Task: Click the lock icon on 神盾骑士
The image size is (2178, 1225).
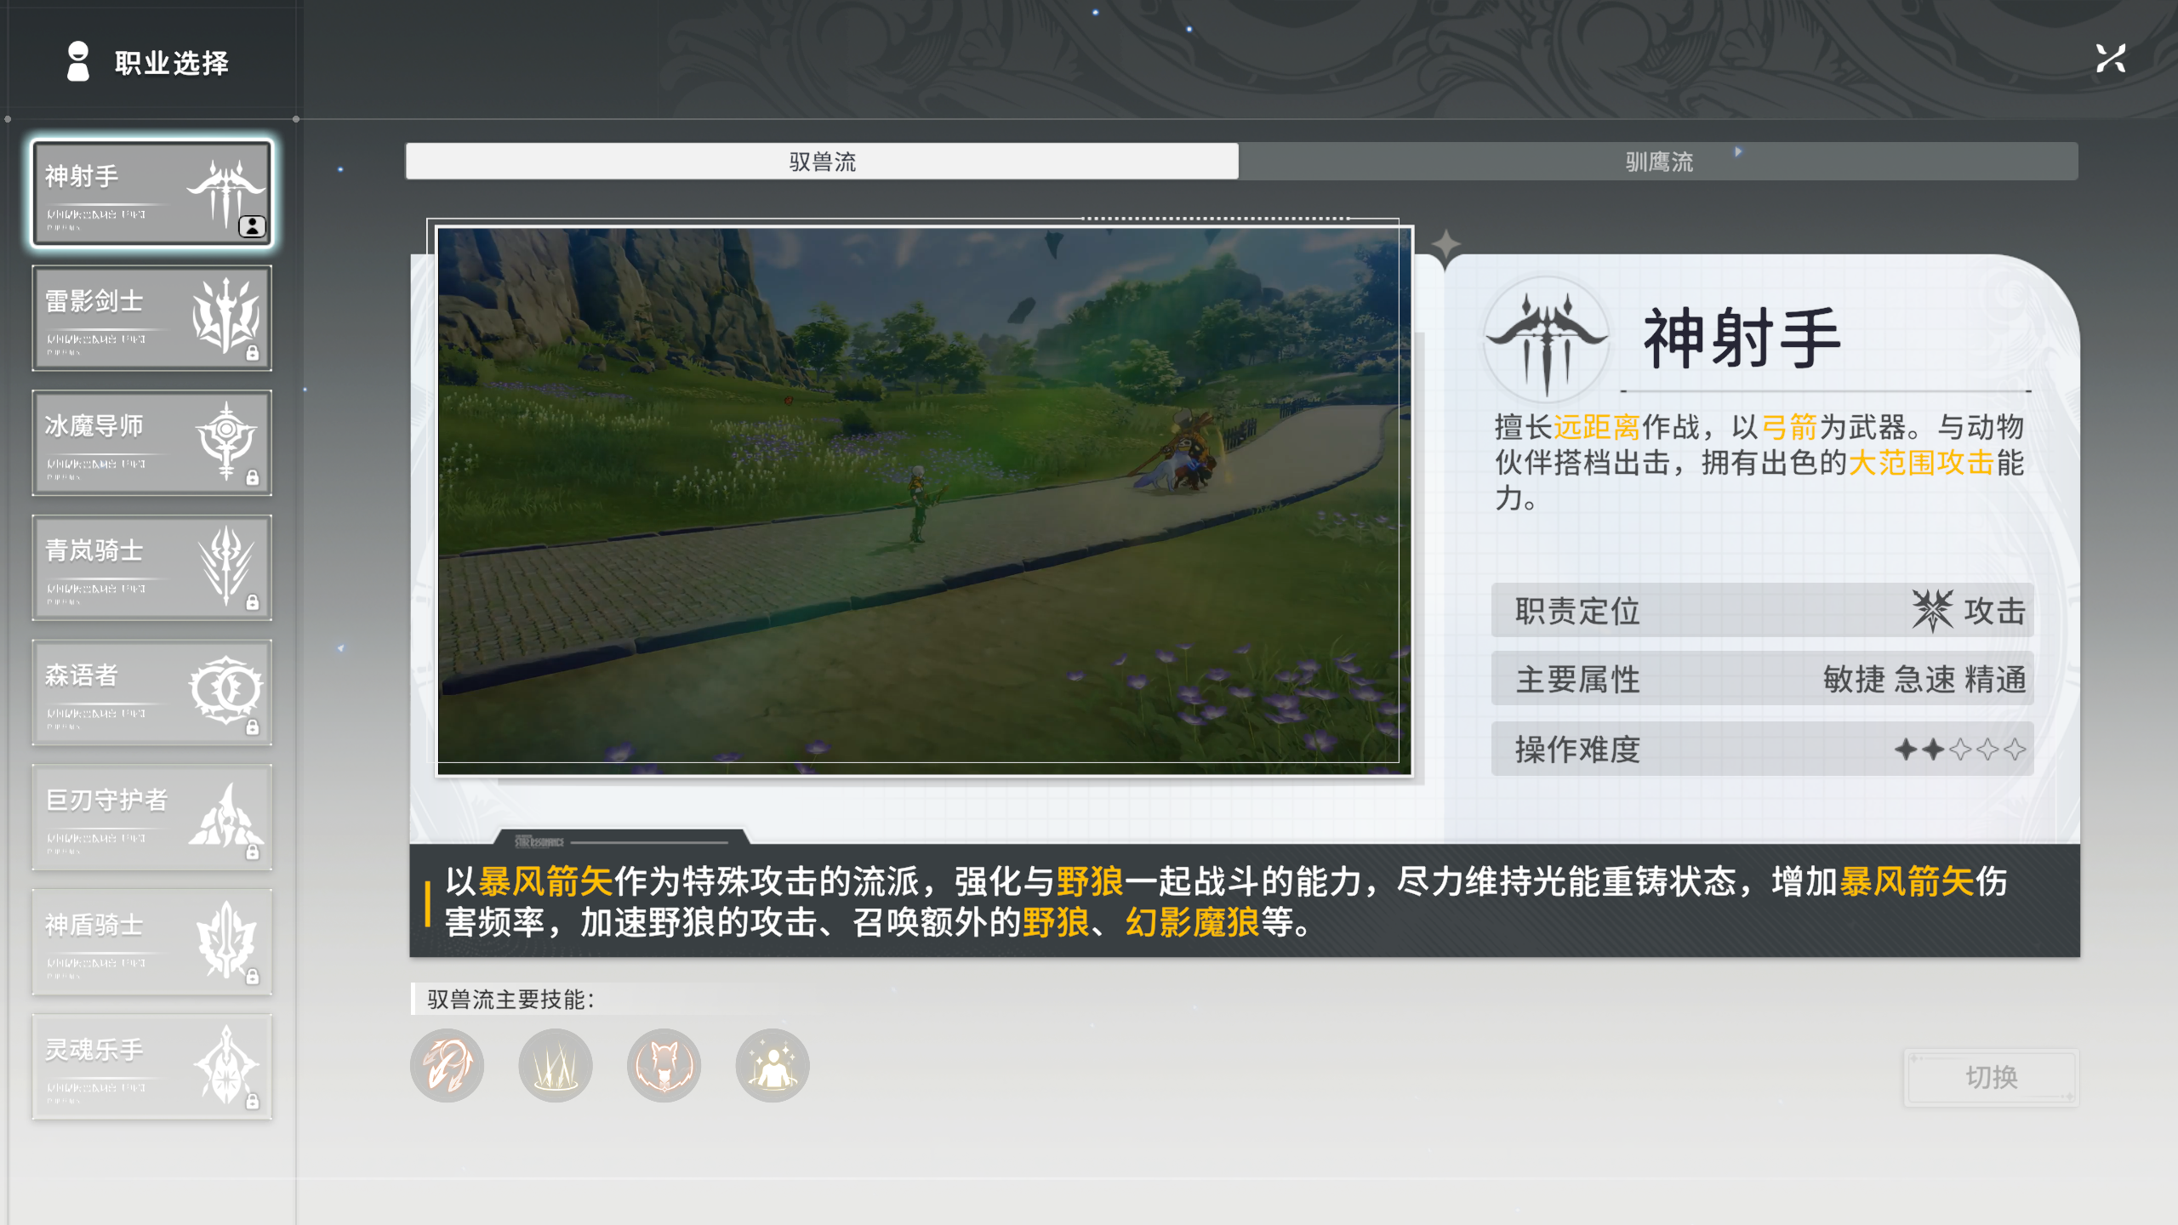Action: (253, 977)
